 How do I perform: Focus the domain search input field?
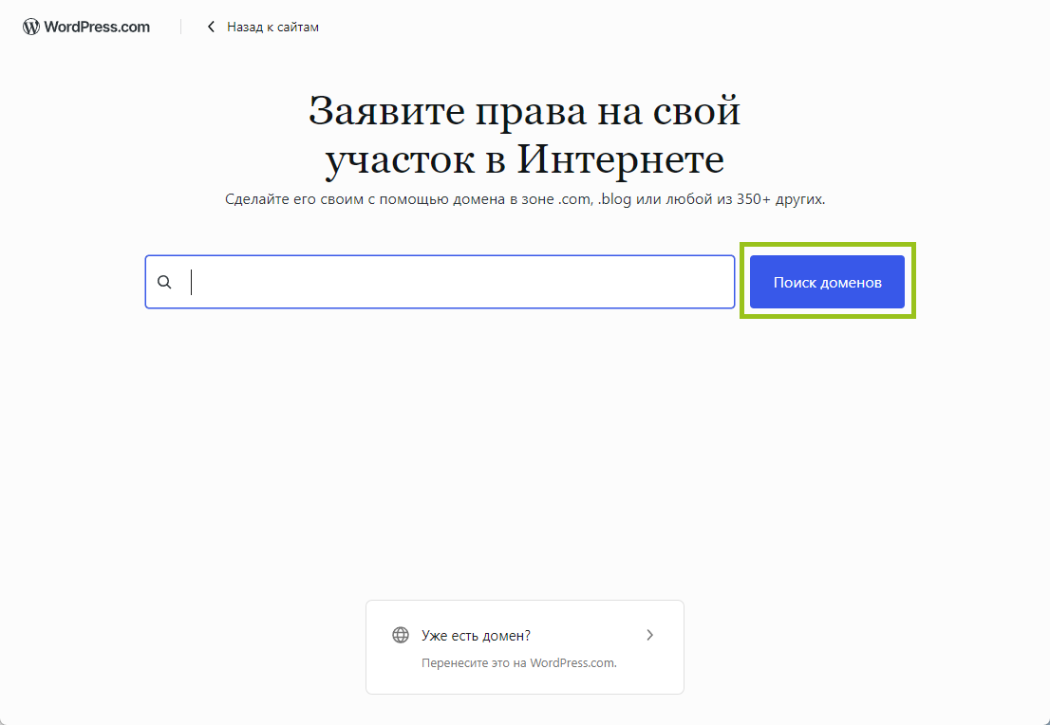click(440, 282)
